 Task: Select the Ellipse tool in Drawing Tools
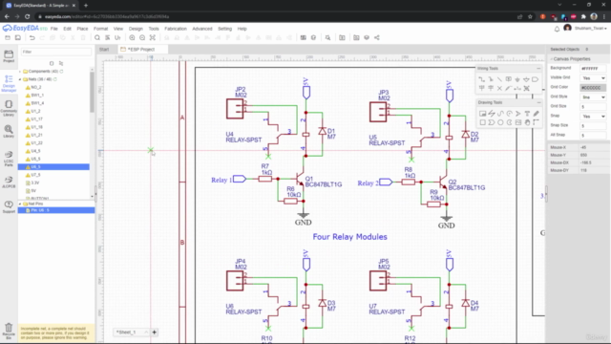tap(500, 122)
